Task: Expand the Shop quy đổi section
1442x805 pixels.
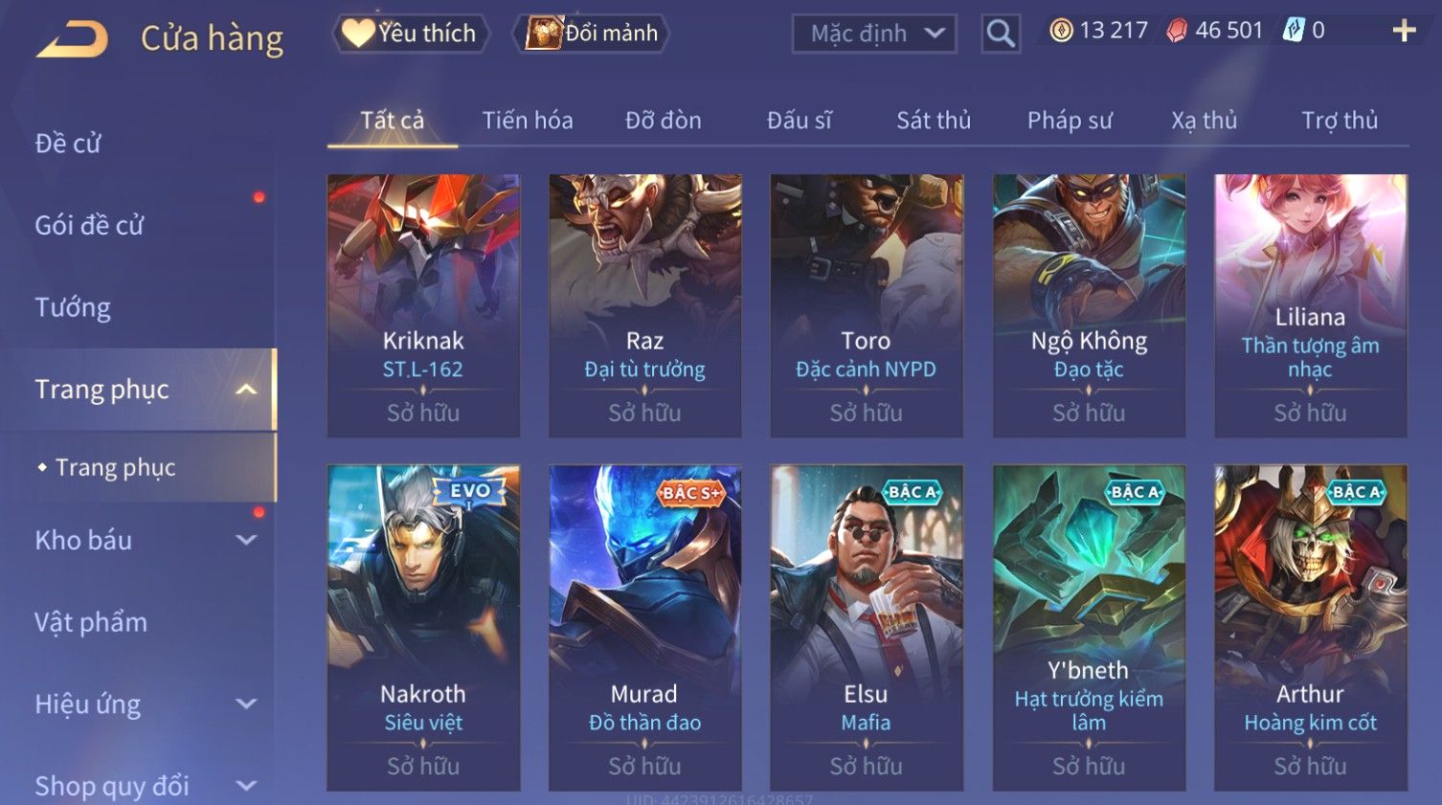Action: (x=246, y=786)
